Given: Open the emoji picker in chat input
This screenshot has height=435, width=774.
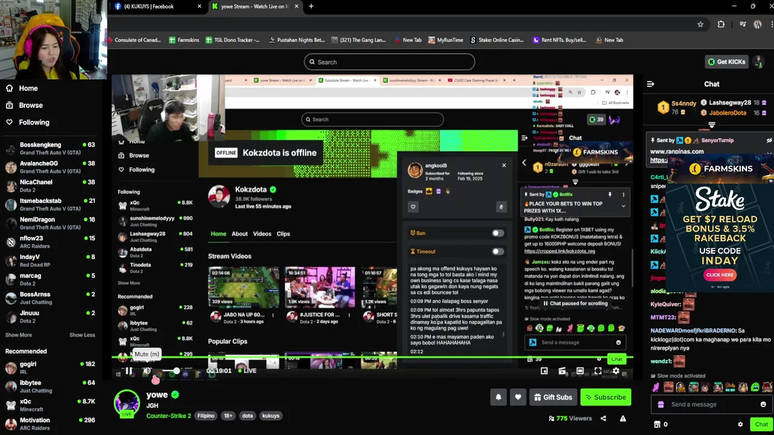Looking at the screenshot, I should 763,404.
